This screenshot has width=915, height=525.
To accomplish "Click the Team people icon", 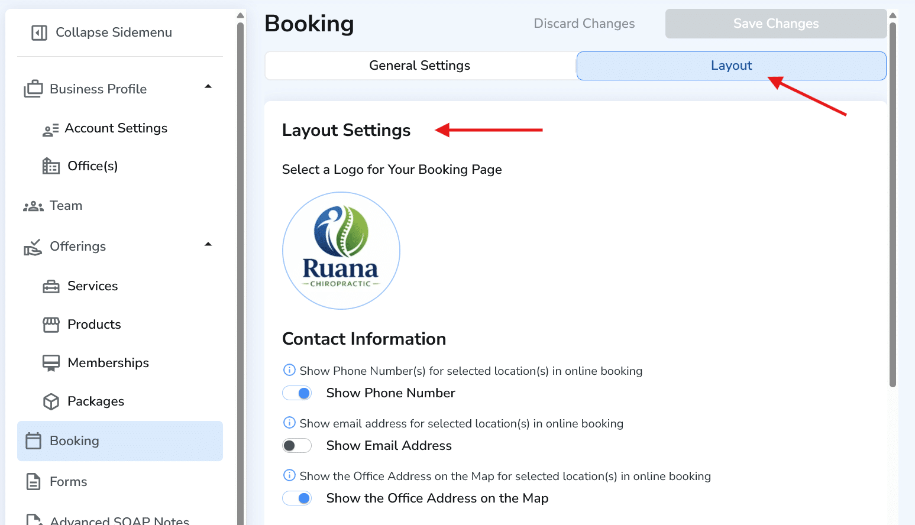I will pyautogui.click(x=33, y=206).
